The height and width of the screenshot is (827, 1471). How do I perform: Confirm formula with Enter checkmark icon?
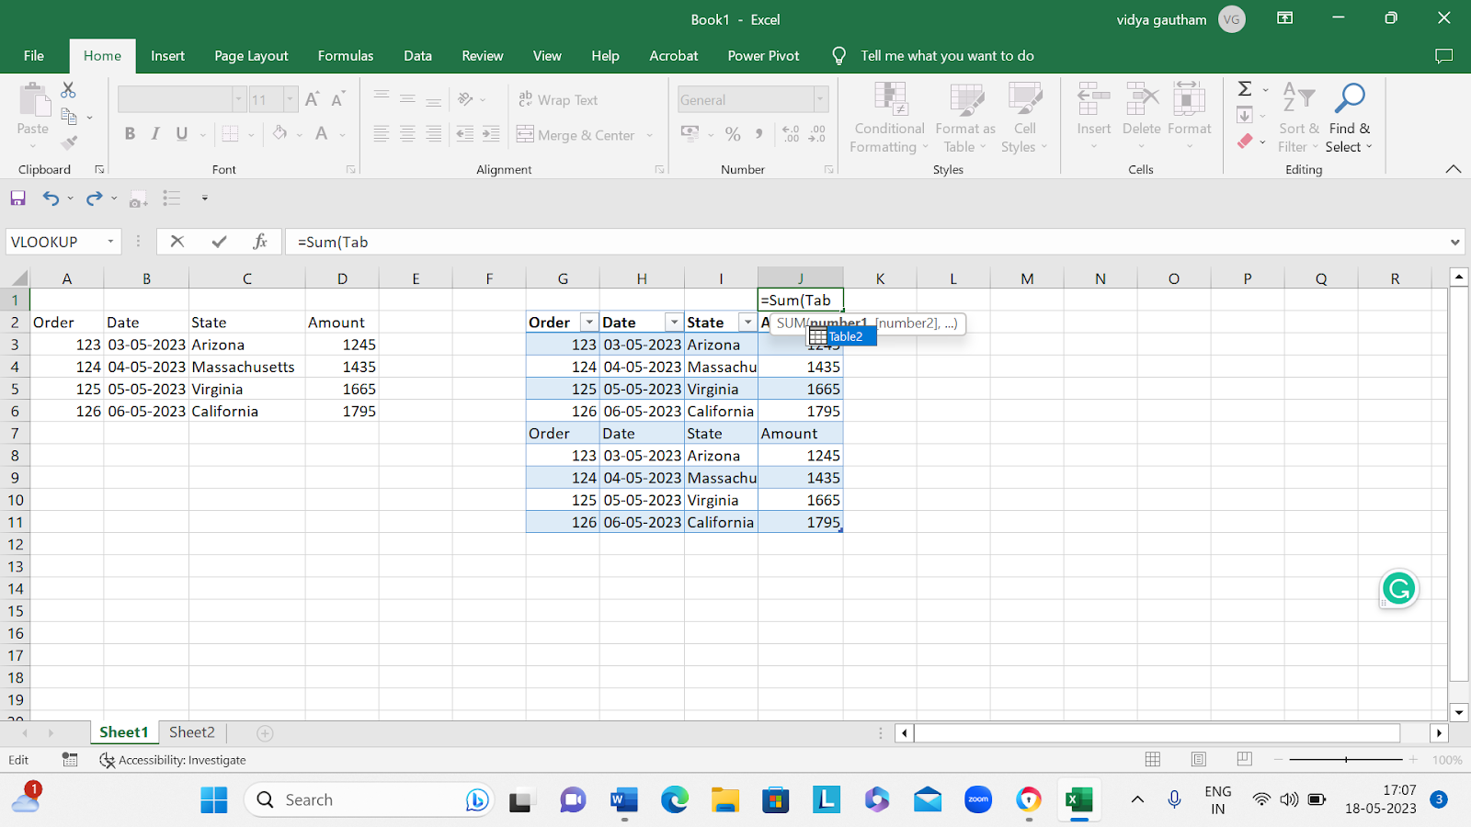point(219,242)
